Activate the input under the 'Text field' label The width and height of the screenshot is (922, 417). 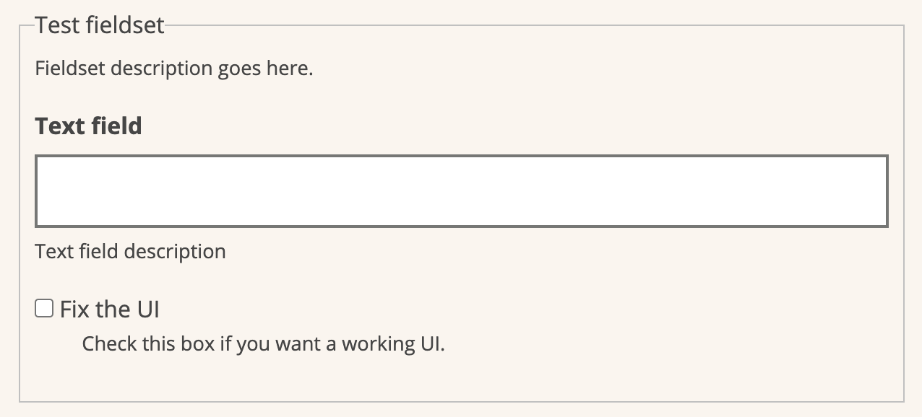461,191
